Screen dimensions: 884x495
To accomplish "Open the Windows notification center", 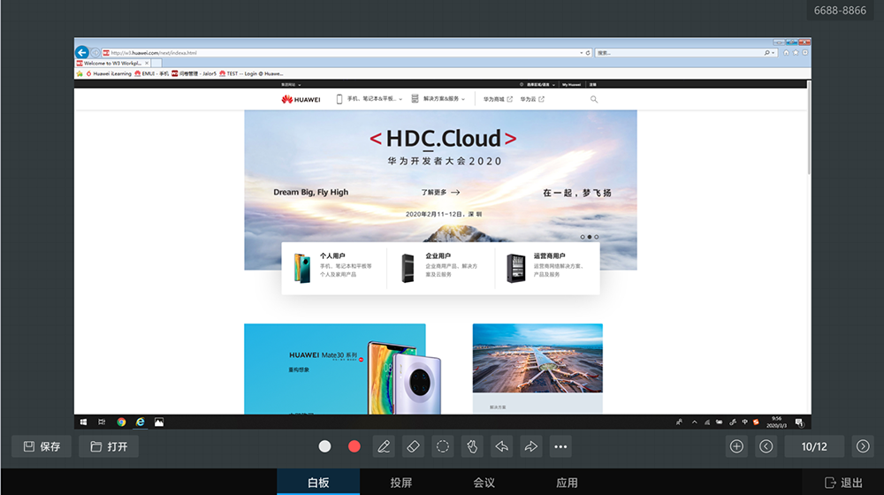I will 799,422.
